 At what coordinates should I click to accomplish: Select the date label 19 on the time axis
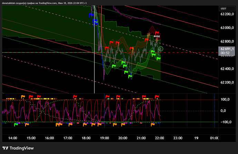[x=196, y=138]
